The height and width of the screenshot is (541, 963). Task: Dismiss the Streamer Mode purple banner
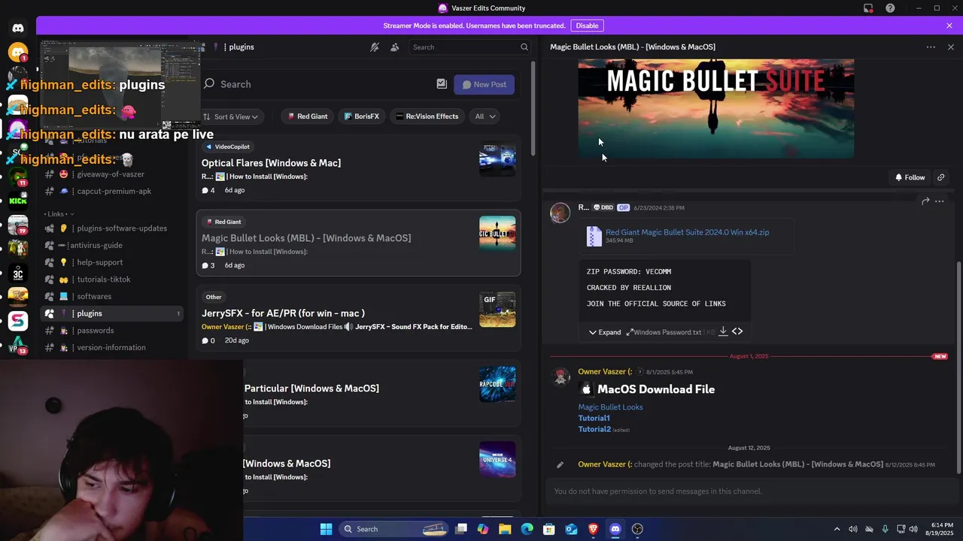coord(949,26)
